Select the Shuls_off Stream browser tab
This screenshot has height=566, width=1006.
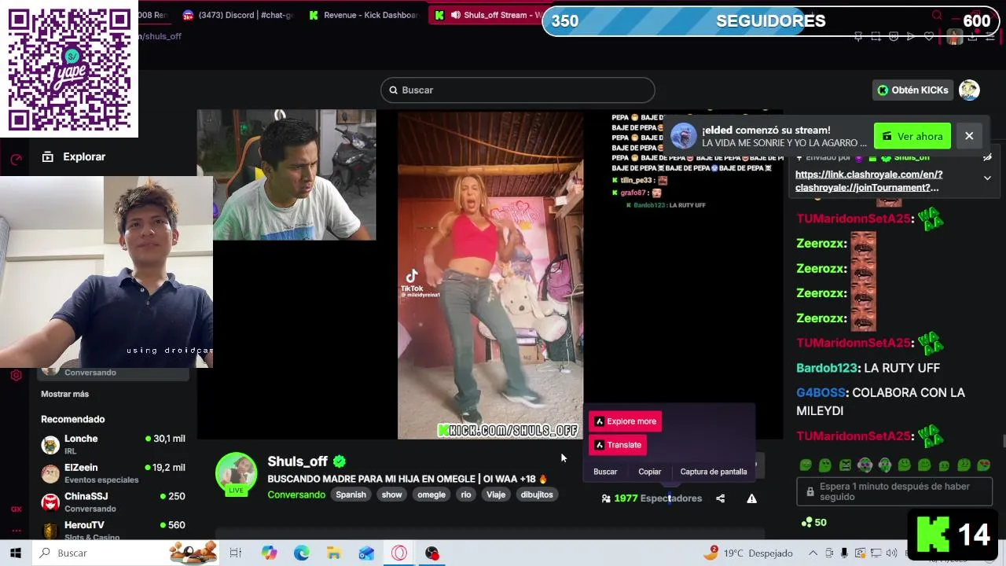487,15
